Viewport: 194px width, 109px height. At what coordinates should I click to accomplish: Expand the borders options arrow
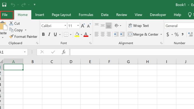pos(71,34)
